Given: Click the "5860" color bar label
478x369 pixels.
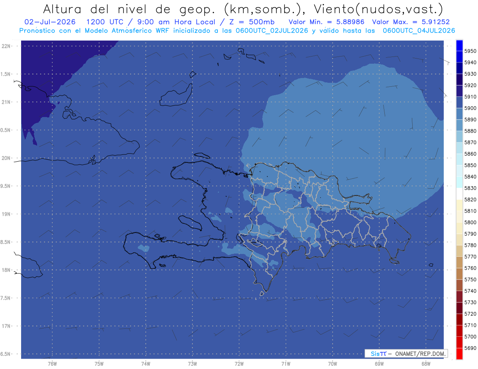Looking at the screenshot, I should coord(470,154).
